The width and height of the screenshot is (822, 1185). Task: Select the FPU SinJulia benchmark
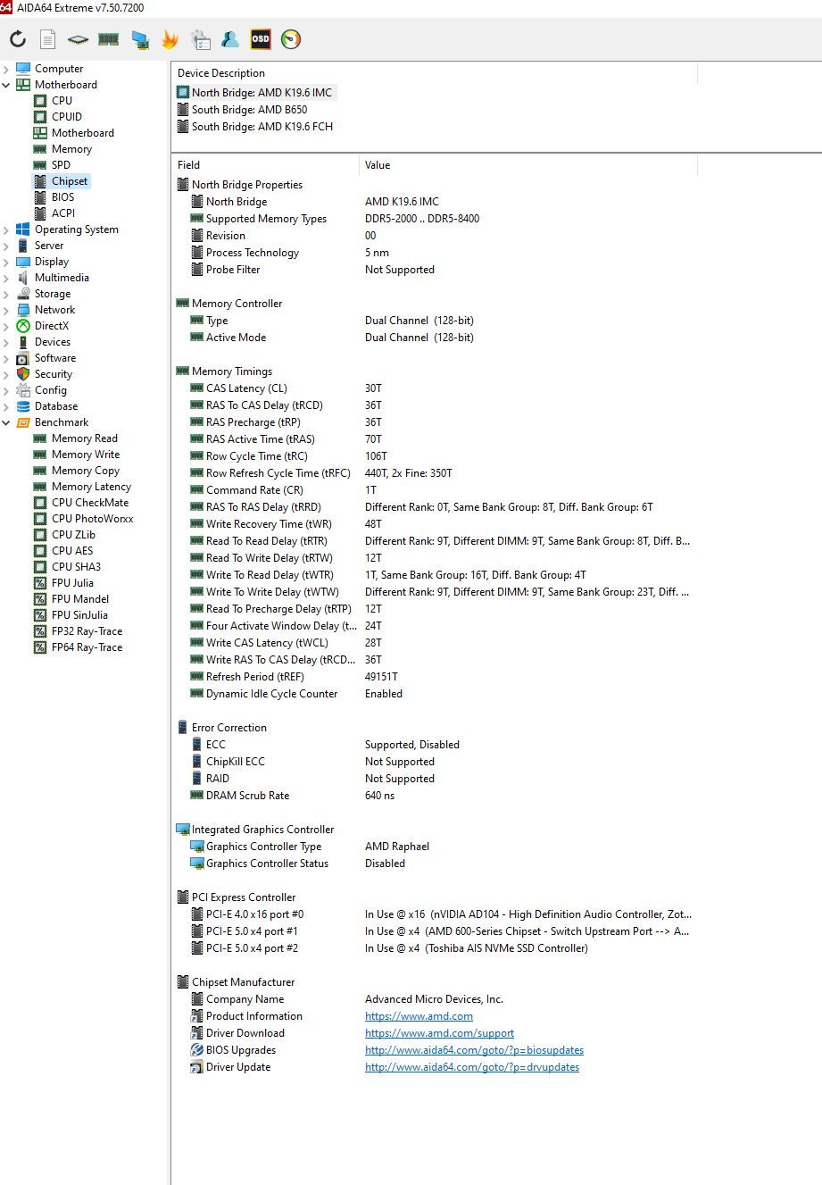79,615
